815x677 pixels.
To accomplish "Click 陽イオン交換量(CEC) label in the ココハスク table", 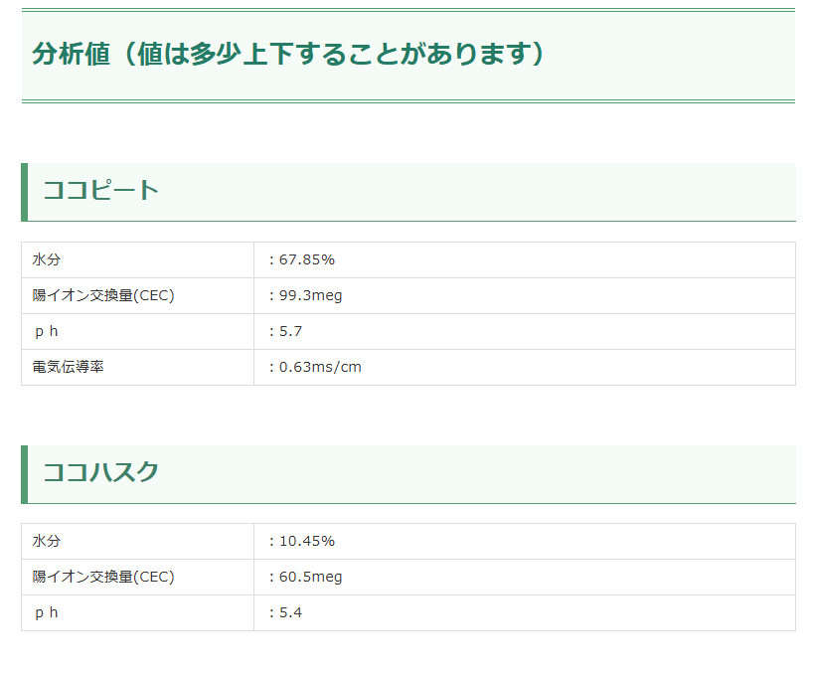I will pos(103,578).
